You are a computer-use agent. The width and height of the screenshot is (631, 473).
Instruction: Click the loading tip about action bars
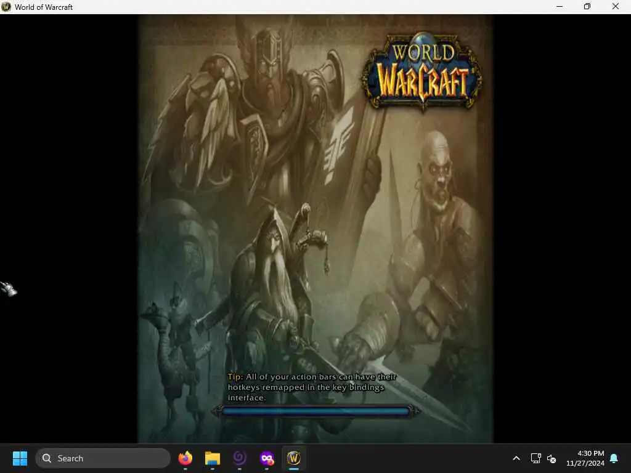pos(312,387)
